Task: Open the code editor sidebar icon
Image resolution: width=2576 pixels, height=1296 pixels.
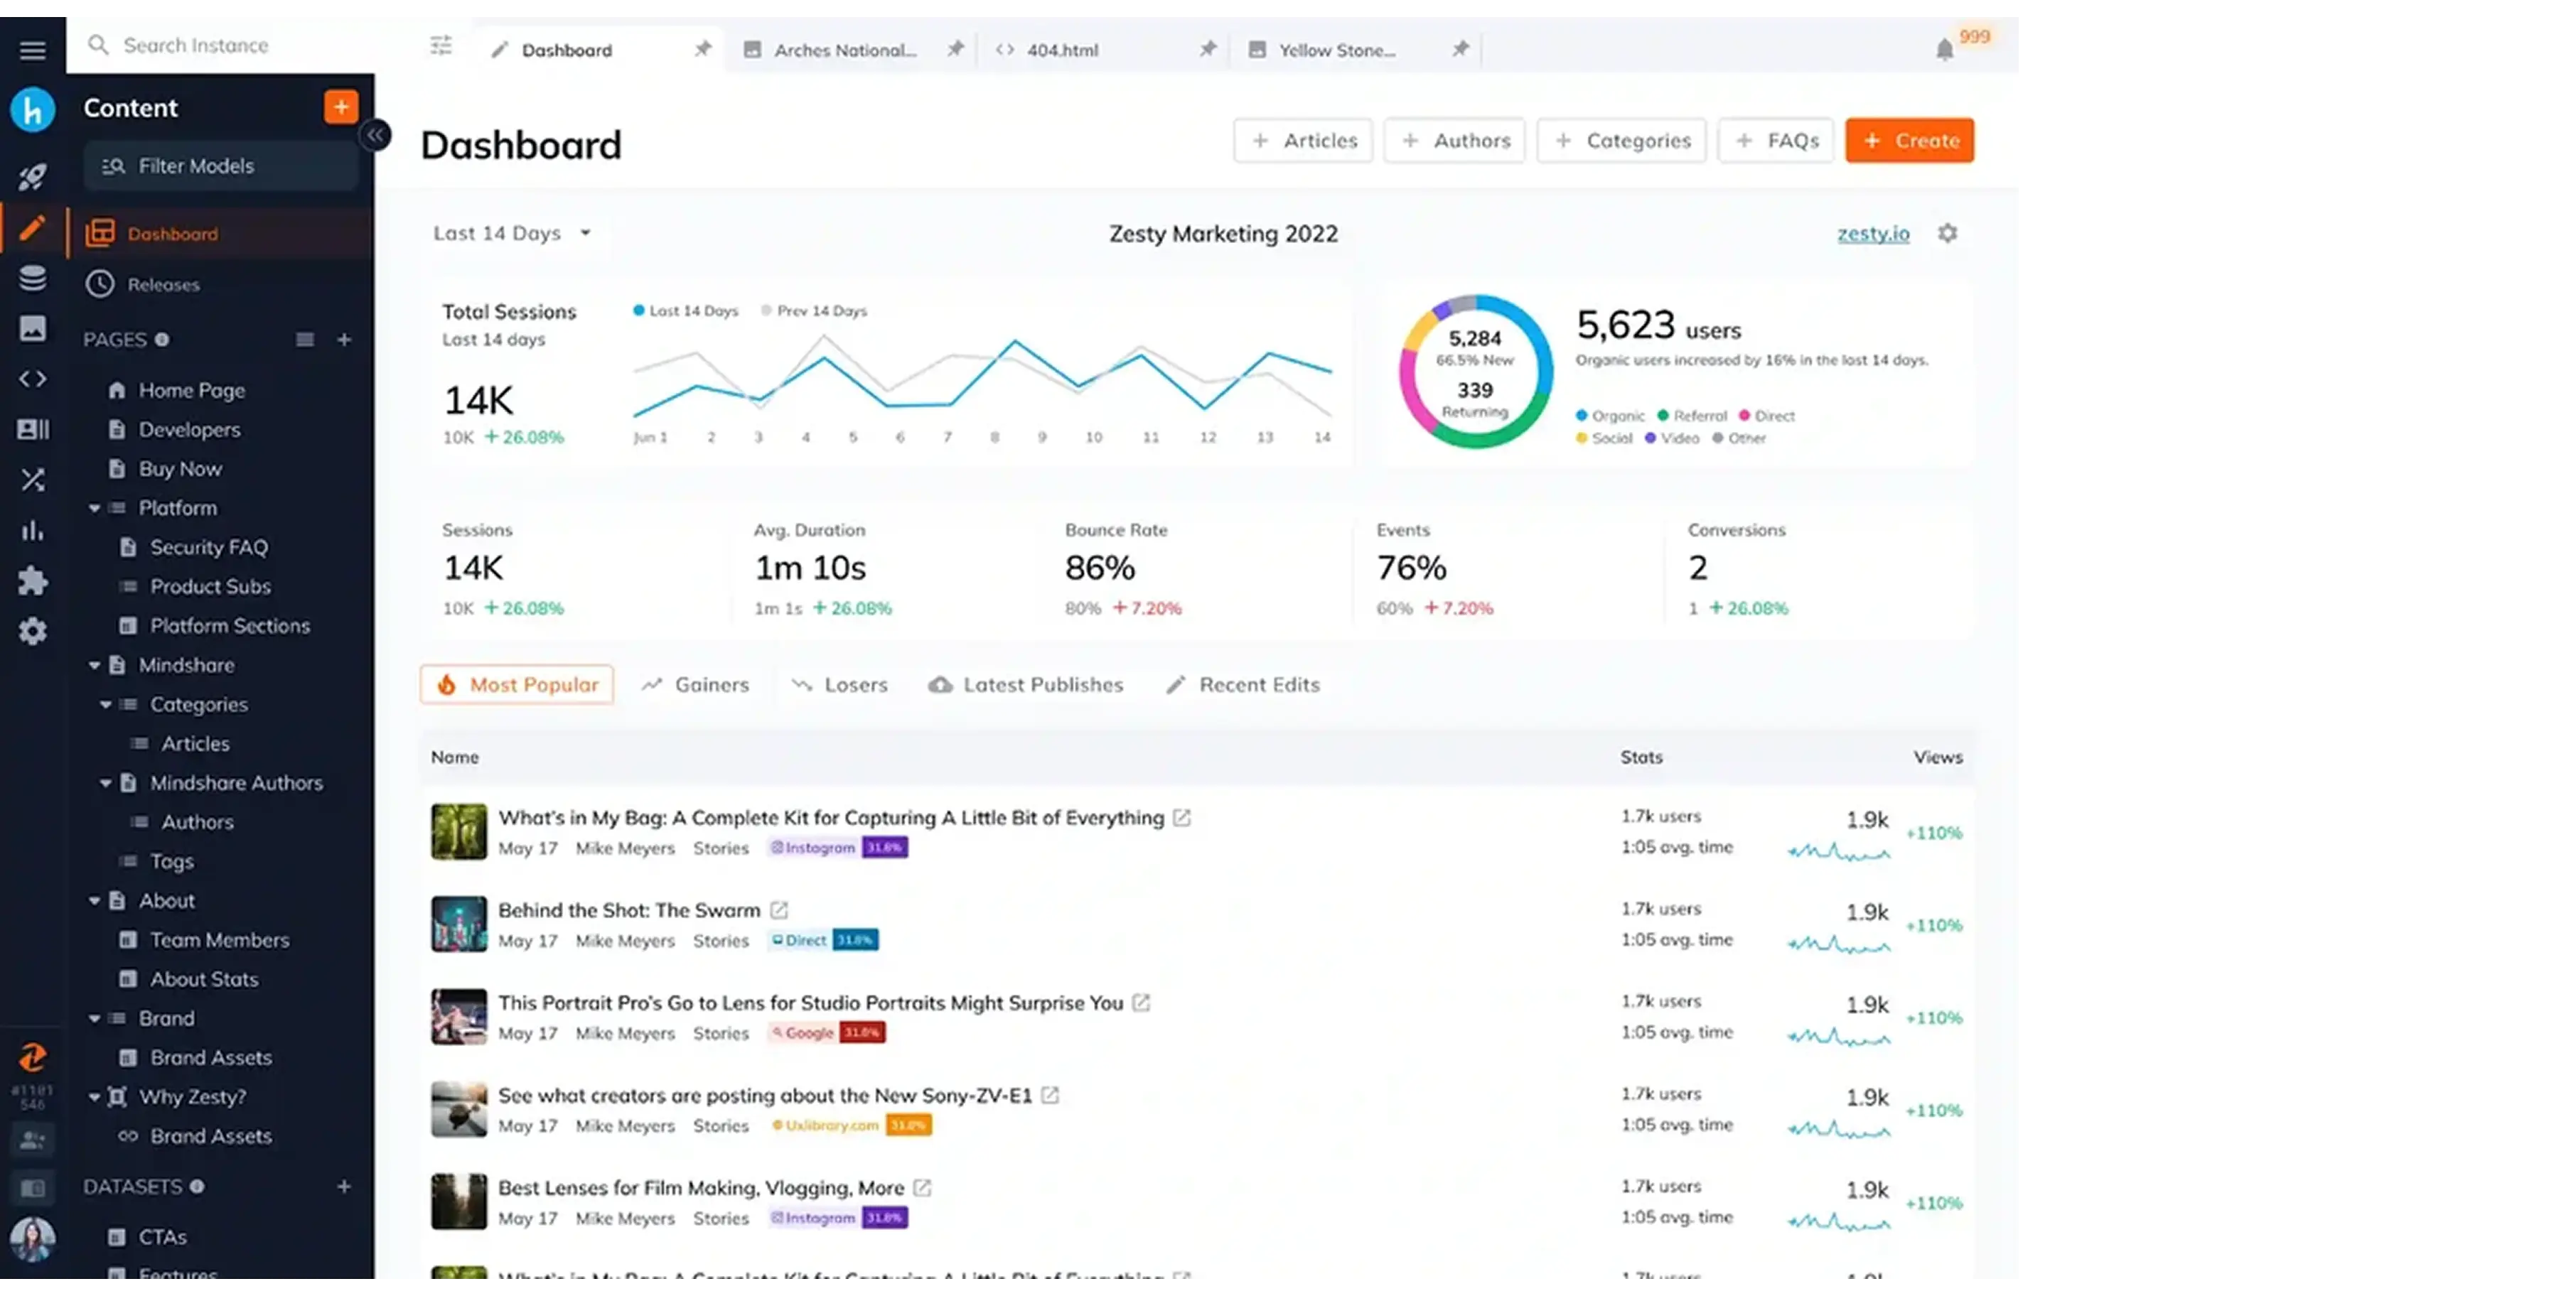Action: [32, 379]
